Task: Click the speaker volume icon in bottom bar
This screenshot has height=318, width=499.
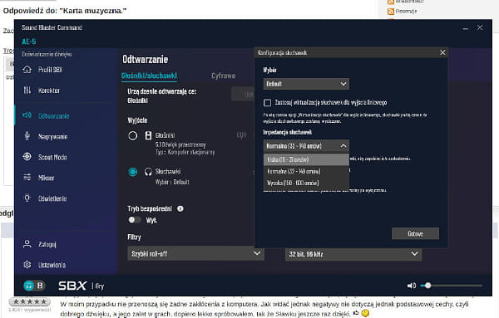Action: click(412, 286)
